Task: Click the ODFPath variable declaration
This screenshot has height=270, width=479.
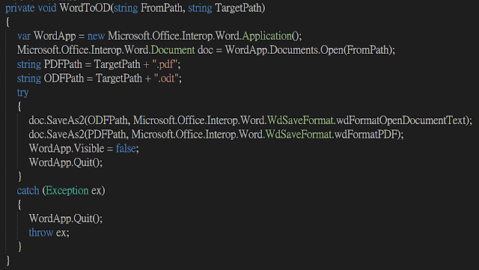Action: click(64, 79)
